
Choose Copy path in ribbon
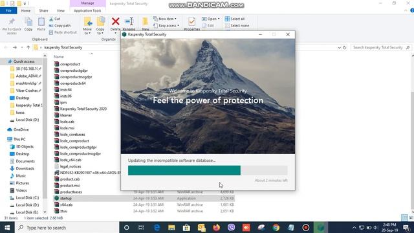click(60, 26)
